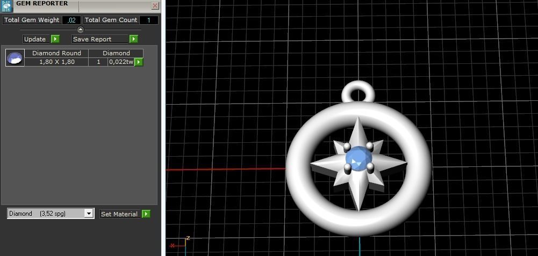Click the Gem Reporter panel icon

(x=7, y=6)
